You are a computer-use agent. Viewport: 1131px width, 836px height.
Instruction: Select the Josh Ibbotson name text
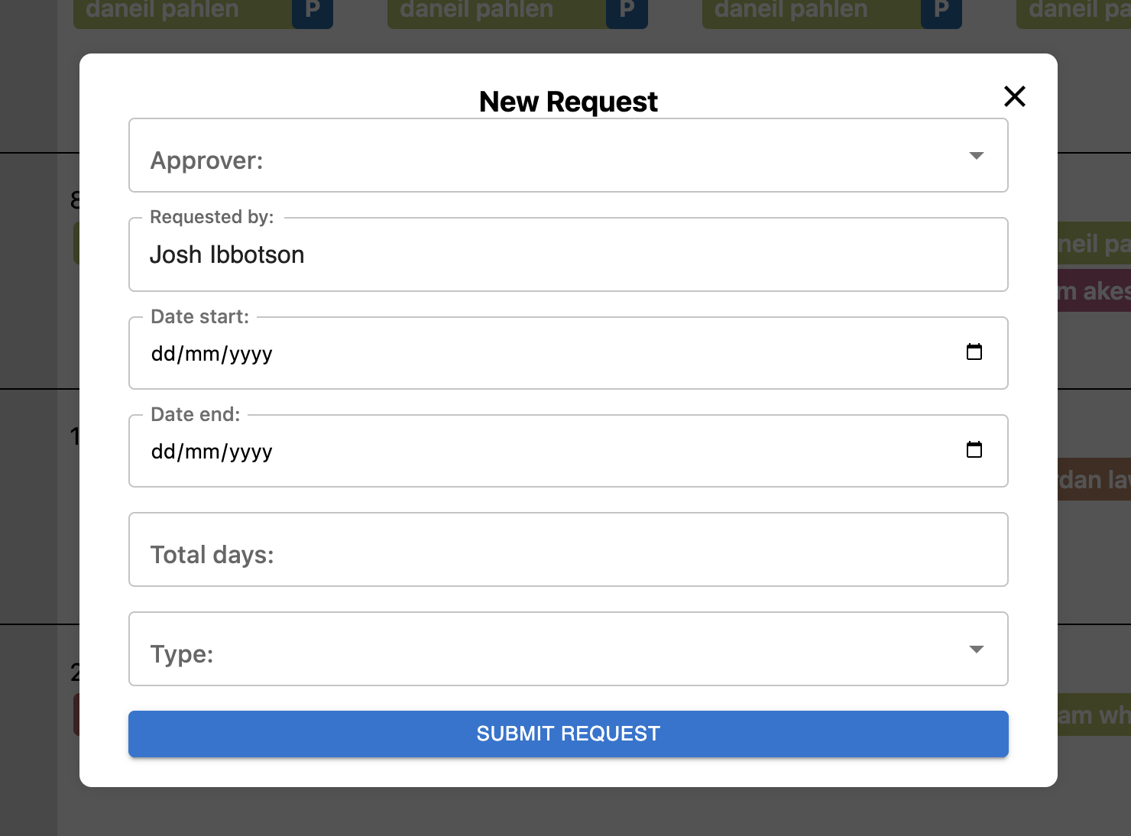tap(227, 254)
